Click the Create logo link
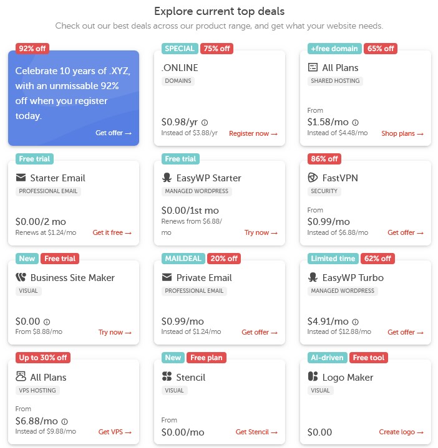438x448 pixels. [x=401, y=432]
